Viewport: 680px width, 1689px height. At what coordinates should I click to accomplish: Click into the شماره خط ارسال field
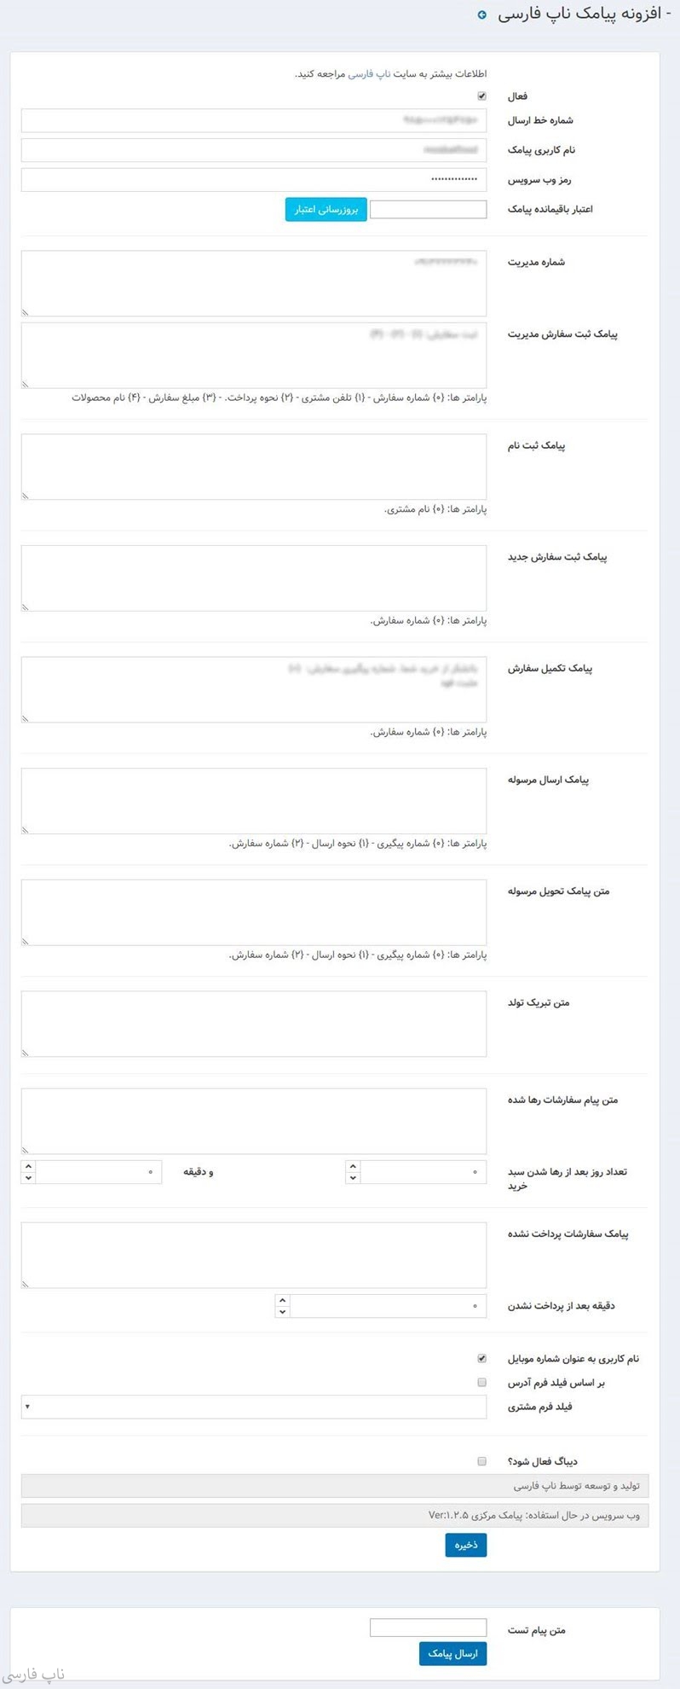pos(254,120)
